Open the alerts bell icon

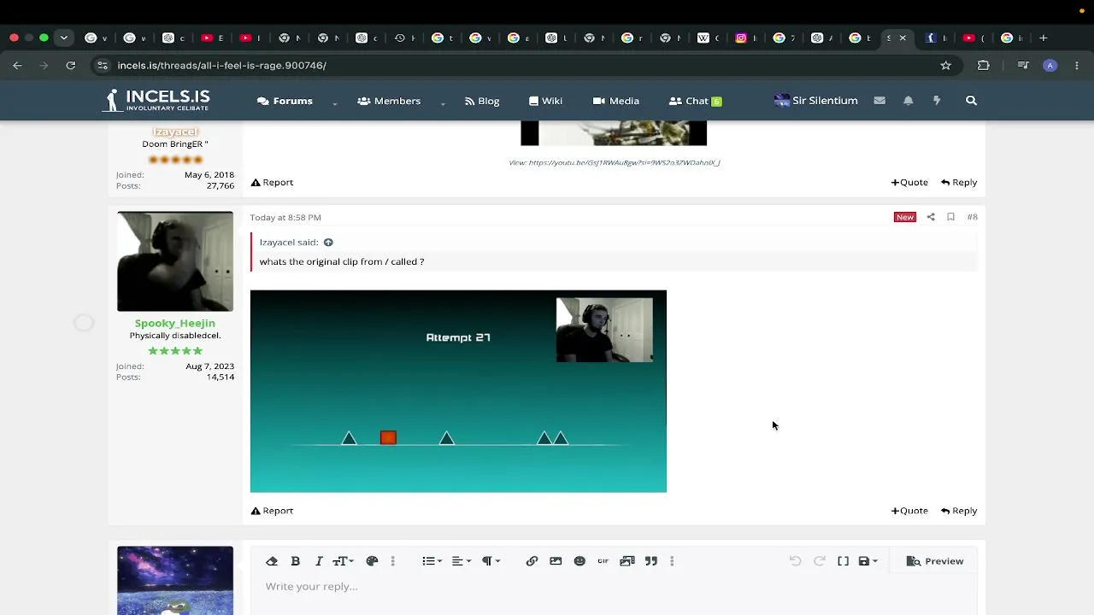click(909, 101)
